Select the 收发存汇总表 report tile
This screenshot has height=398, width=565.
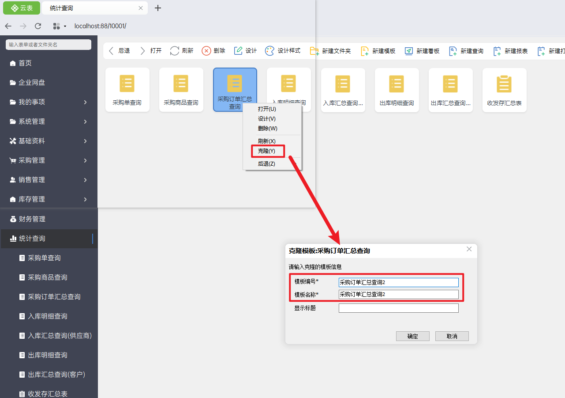[x=504, y=90]
